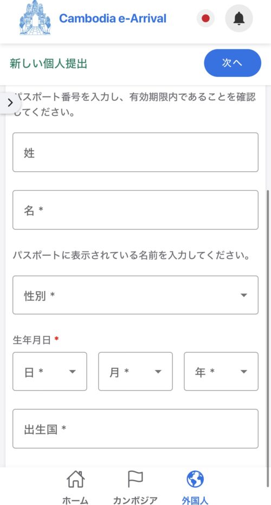
Task: Click the 次へ button
Action: [x=233, y=63]
